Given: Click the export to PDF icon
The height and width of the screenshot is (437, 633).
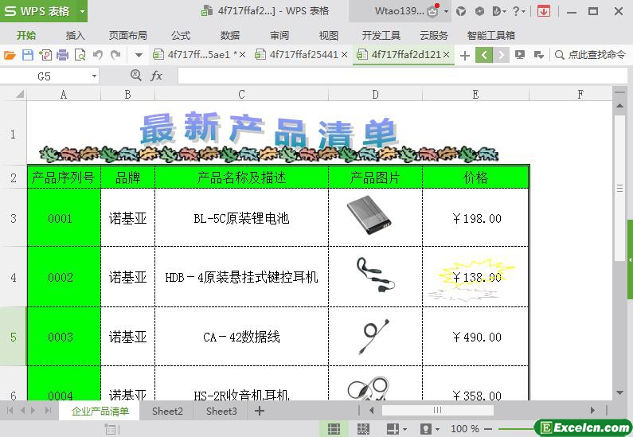Looking at the screenshot, I should click(x=45, y=55).
